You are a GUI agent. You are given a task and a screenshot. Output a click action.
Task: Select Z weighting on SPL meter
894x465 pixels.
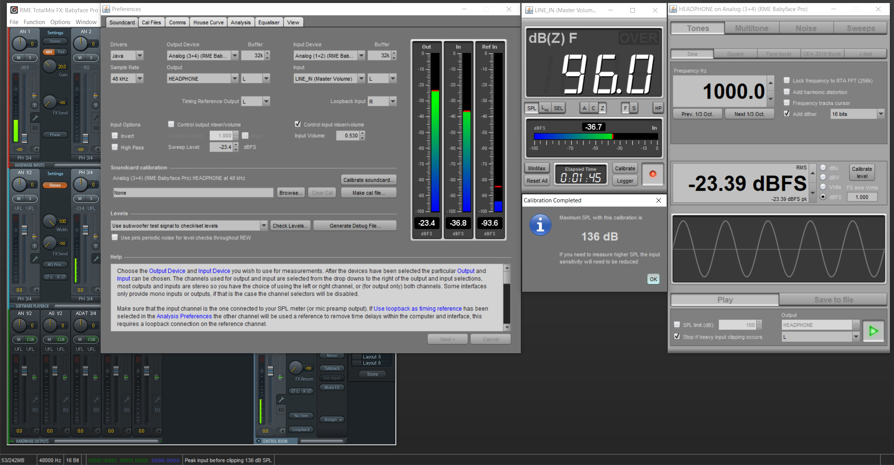[x=602, y=108]
